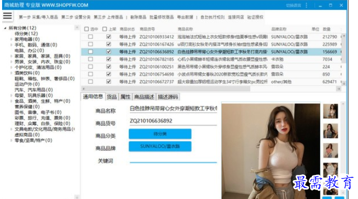Screen dimensions: 358x199
Task: Select the thumbnail with the pink top
Action: (330, 151)
